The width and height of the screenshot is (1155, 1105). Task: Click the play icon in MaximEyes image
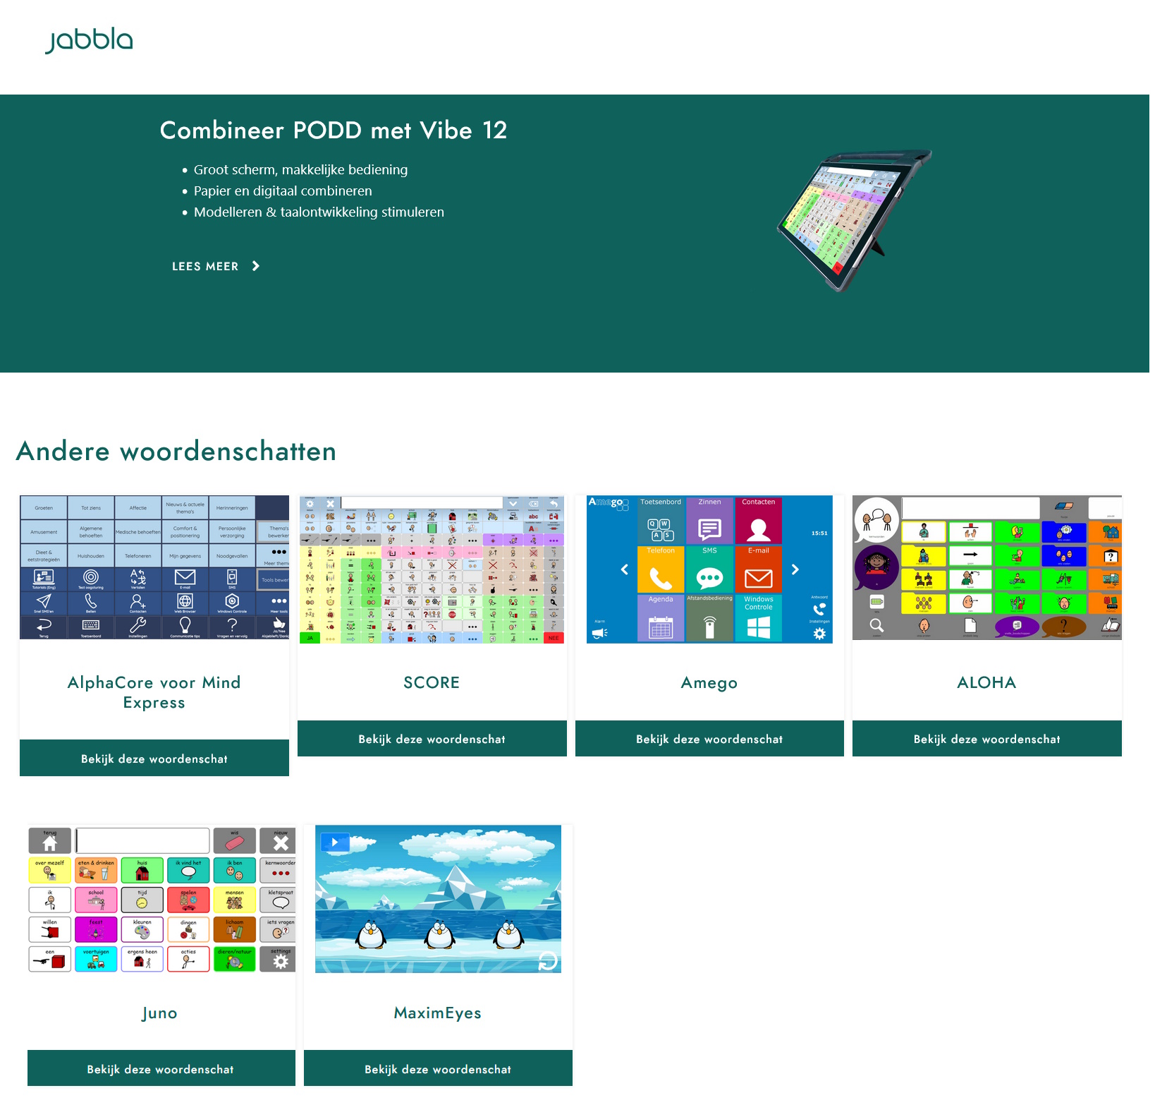[335, 842]
